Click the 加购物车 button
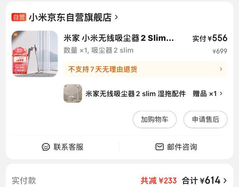 click(x=155, y=119)
